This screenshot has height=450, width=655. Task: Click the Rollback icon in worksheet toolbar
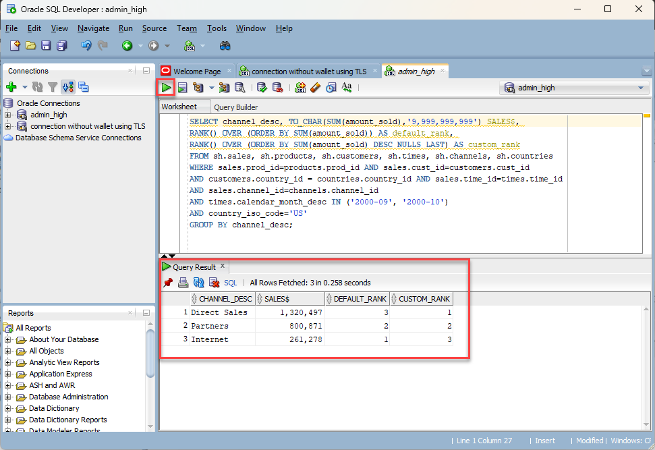277,87
